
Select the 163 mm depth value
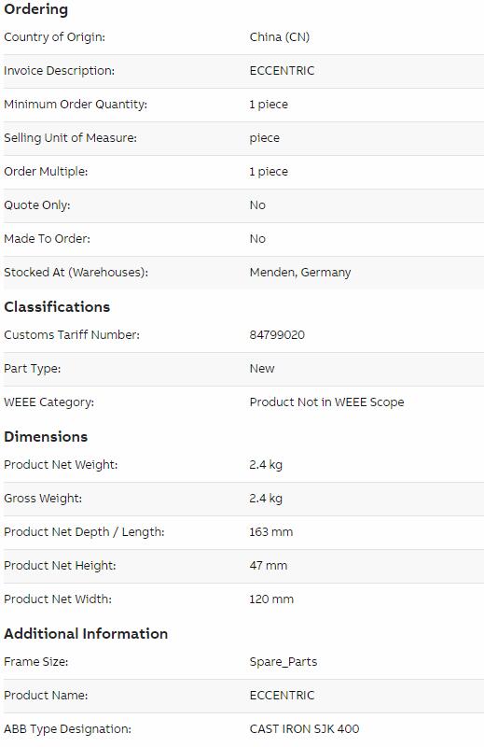[x=270, y=532]
